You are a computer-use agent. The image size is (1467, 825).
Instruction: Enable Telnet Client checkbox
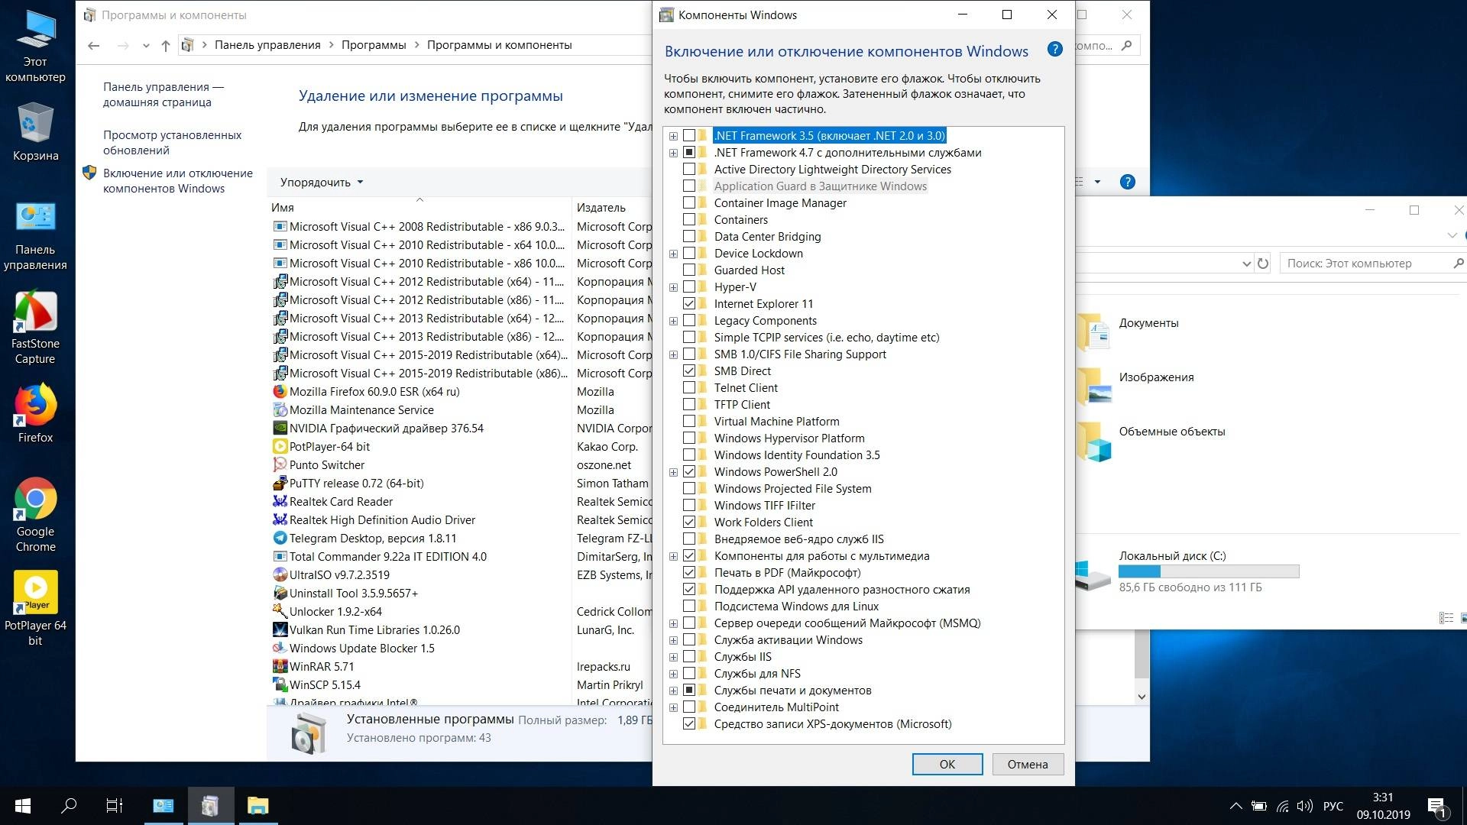point(689,388)
